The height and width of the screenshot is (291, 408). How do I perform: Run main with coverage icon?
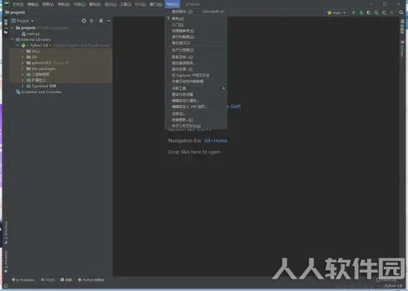pos(368,13)
